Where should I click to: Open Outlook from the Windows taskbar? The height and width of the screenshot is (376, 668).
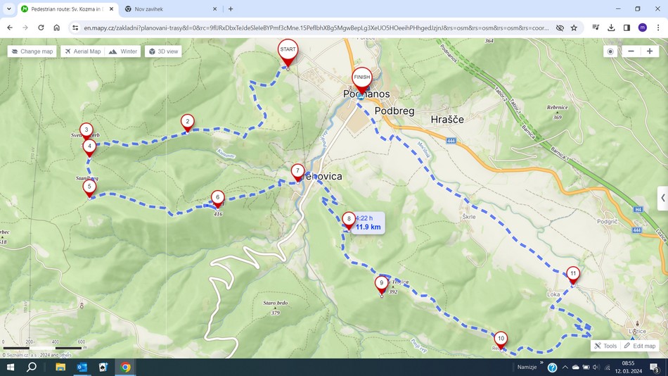point(82,367)
